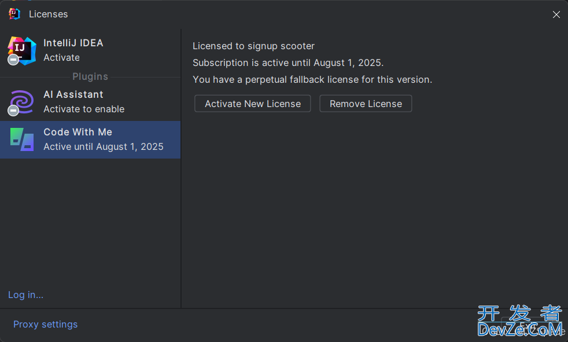The height and width of the screenshot is (342, 568).
Task: Click the JetBrains logo in the title bar
Action: pos(14,14)
